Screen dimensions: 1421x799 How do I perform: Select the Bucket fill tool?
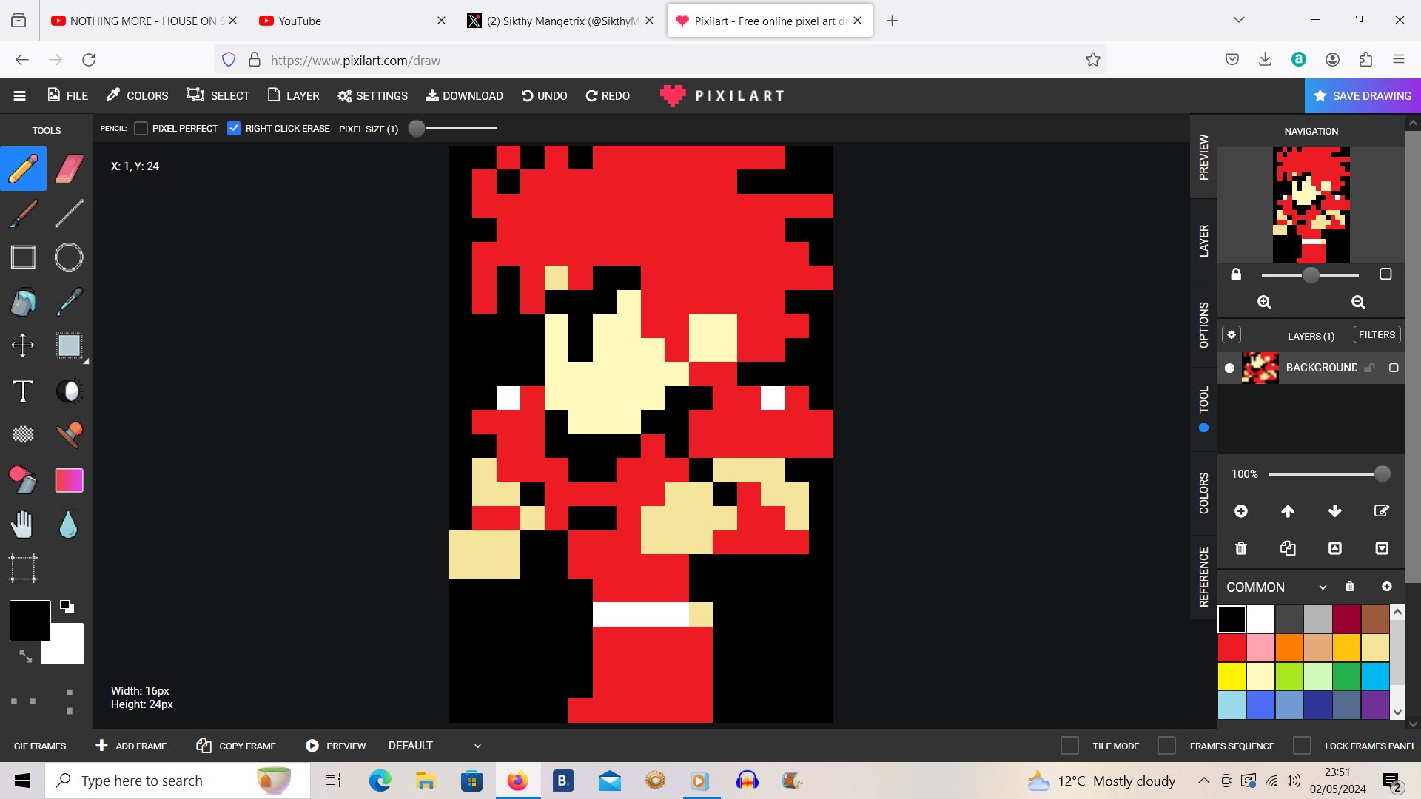tap(23, 302)
